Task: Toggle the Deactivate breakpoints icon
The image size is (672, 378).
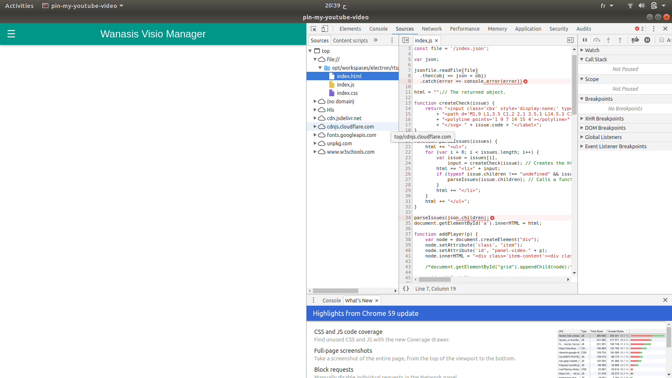Action: click(635, 40)
